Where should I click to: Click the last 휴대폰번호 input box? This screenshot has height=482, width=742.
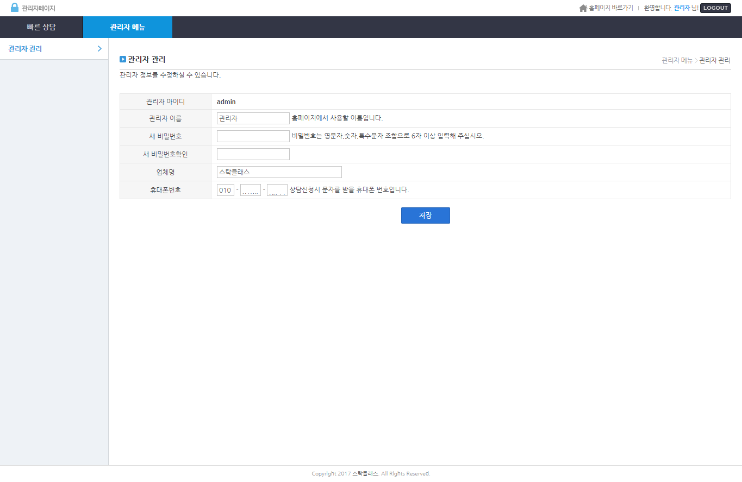point(277,190)
